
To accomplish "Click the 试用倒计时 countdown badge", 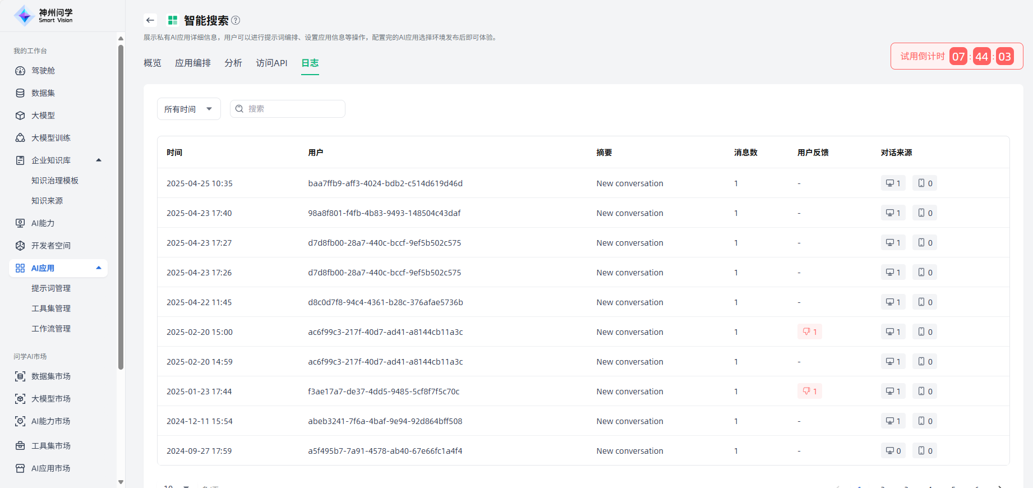I will pyautogui.click(x=957, y=56).
